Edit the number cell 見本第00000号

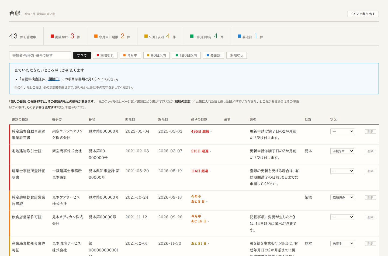point(102,217)
